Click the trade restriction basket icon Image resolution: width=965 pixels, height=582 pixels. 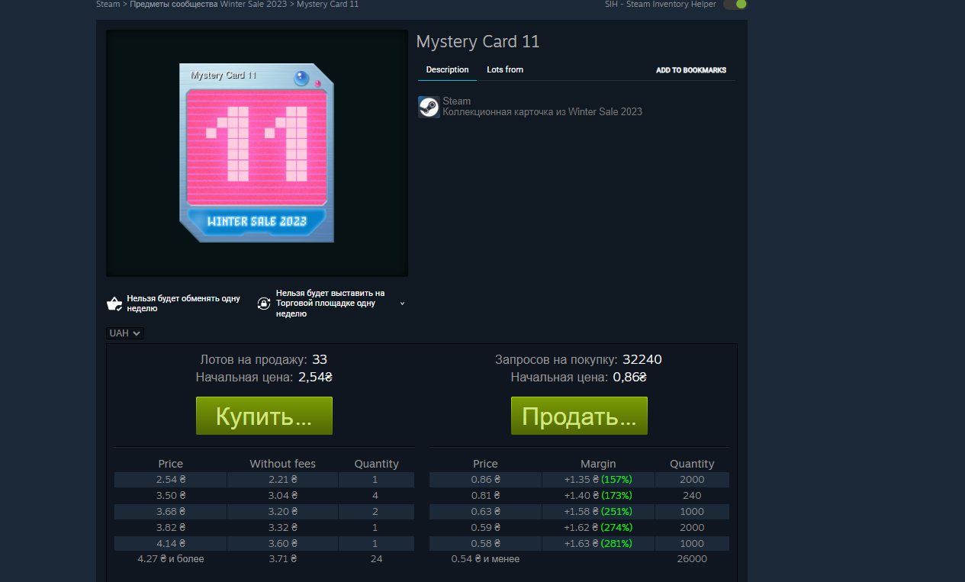(114, 304)
